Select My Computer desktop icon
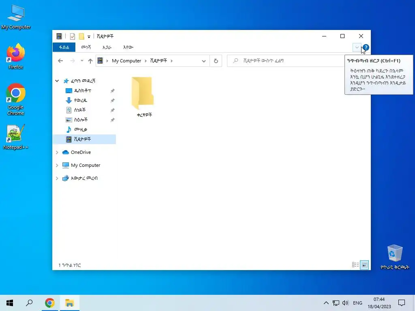Viewport: 415px width, 311px height. tap(16, 17)
